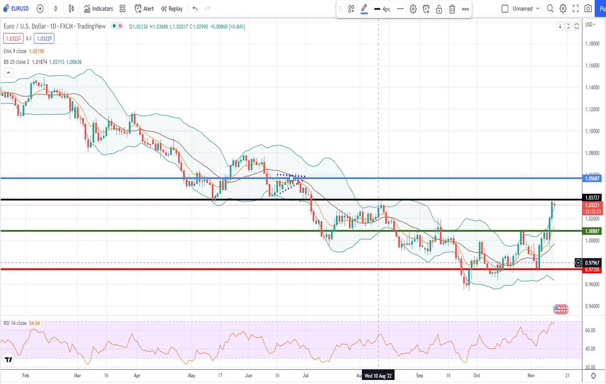The image size is (606, 384).
Task: Delete the selected drawing with trash icon
Action: (x=452, y=9)
